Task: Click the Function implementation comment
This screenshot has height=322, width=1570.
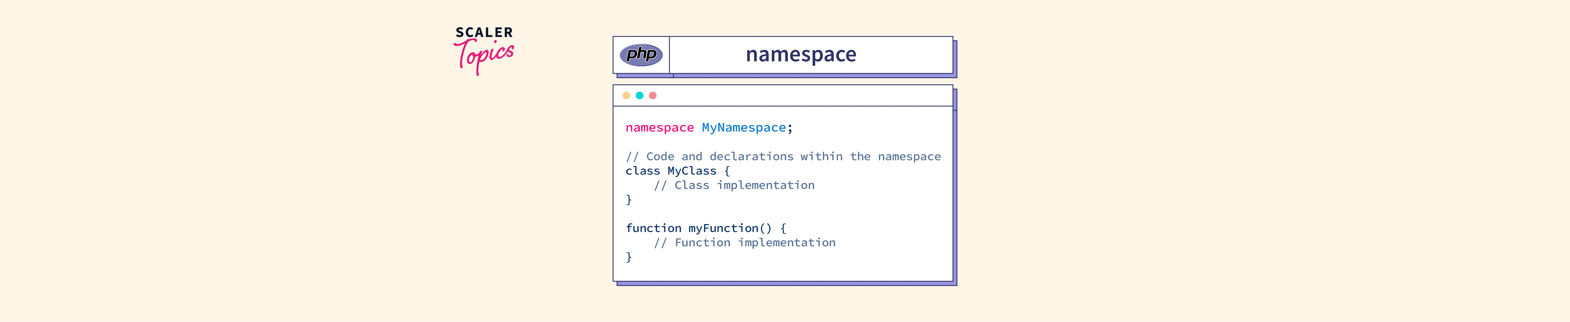Action: (744, 243)
